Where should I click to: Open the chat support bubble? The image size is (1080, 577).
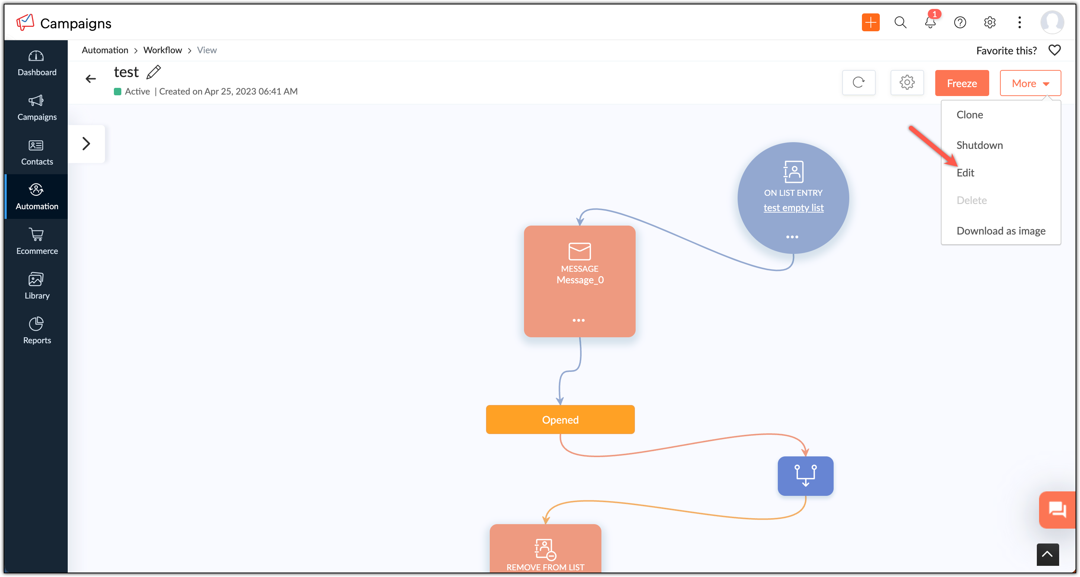1057,510
